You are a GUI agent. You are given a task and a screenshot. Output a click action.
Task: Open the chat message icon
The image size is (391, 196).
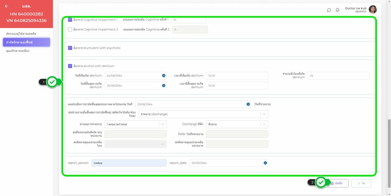329,10
